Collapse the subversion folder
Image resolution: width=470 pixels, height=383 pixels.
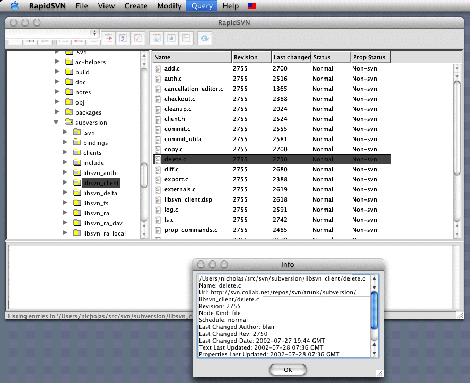pyautogui.click(x=56, y=122)
